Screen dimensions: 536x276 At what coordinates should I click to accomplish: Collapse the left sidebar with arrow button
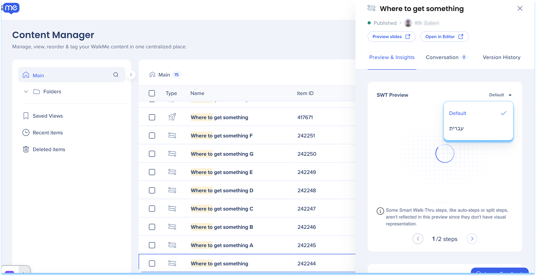(131, 75)
